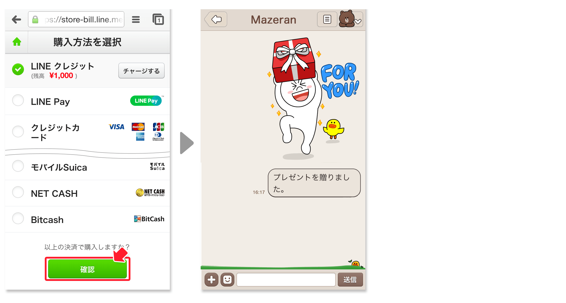
Task: Open the FOR YOU gift sticker
Action: point(313,99)
